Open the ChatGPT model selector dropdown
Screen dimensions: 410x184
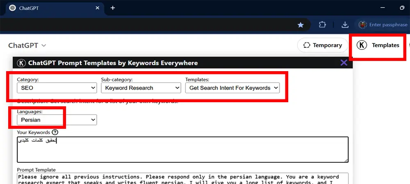(x=27, y=45)
